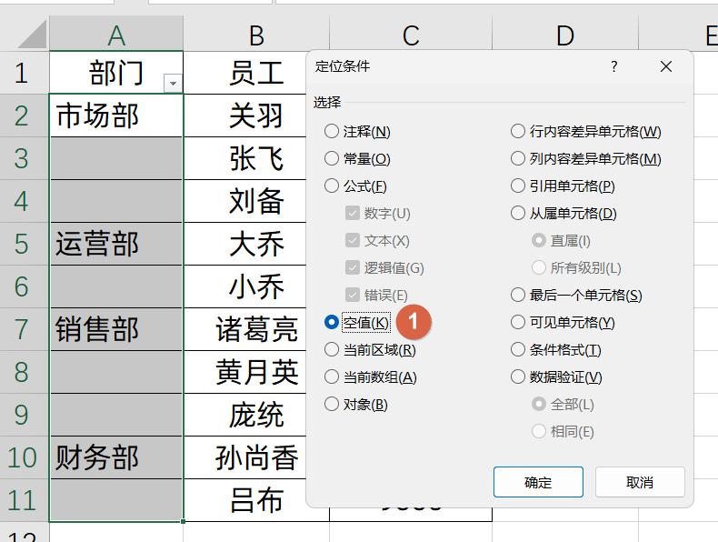Click the 小乔 cell

coord(245,286)
